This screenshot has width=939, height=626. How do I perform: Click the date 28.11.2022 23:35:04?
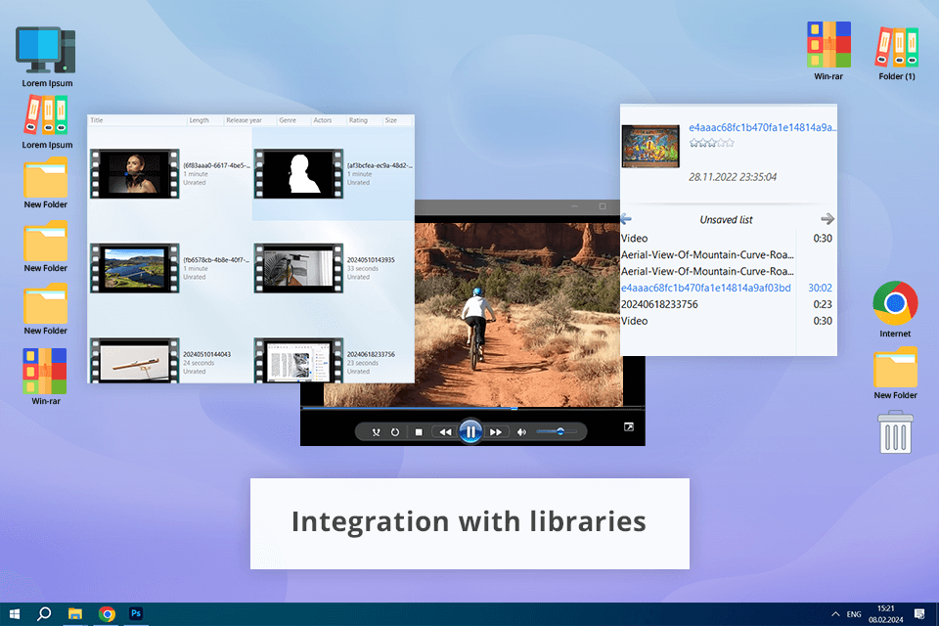(733, 177)
